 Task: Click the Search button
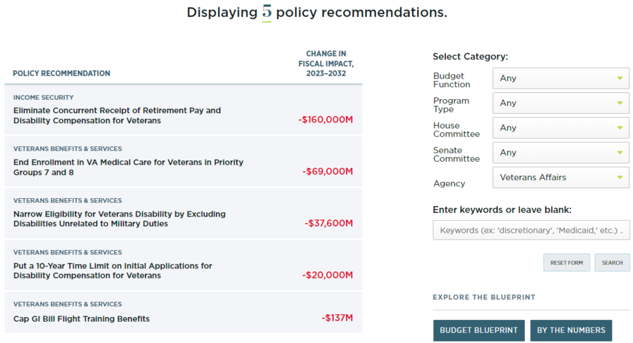612,263
